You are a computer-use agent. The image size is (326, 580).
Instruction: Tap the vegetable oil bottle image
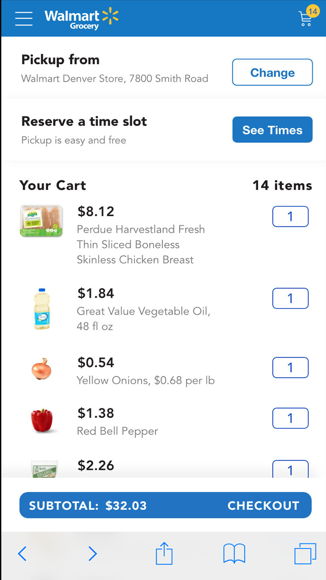pyautogui.click(x=42, y=309)
